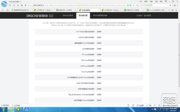Open the Windows Start orb
Viewport: 180px width, 112px height.
[x=3, y=110]
